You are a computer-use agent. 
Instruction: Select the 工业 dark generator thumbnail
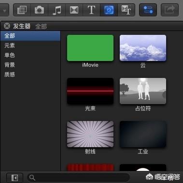point(143,134)
